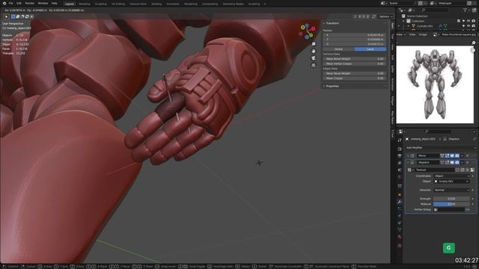Toggle Cylinder.001 visibility eye icon
The image size is (479, 269).
pos(469,26)
